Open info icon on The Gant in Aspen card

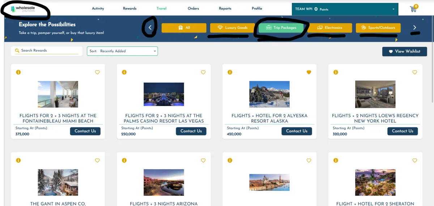tap(18, 160)
